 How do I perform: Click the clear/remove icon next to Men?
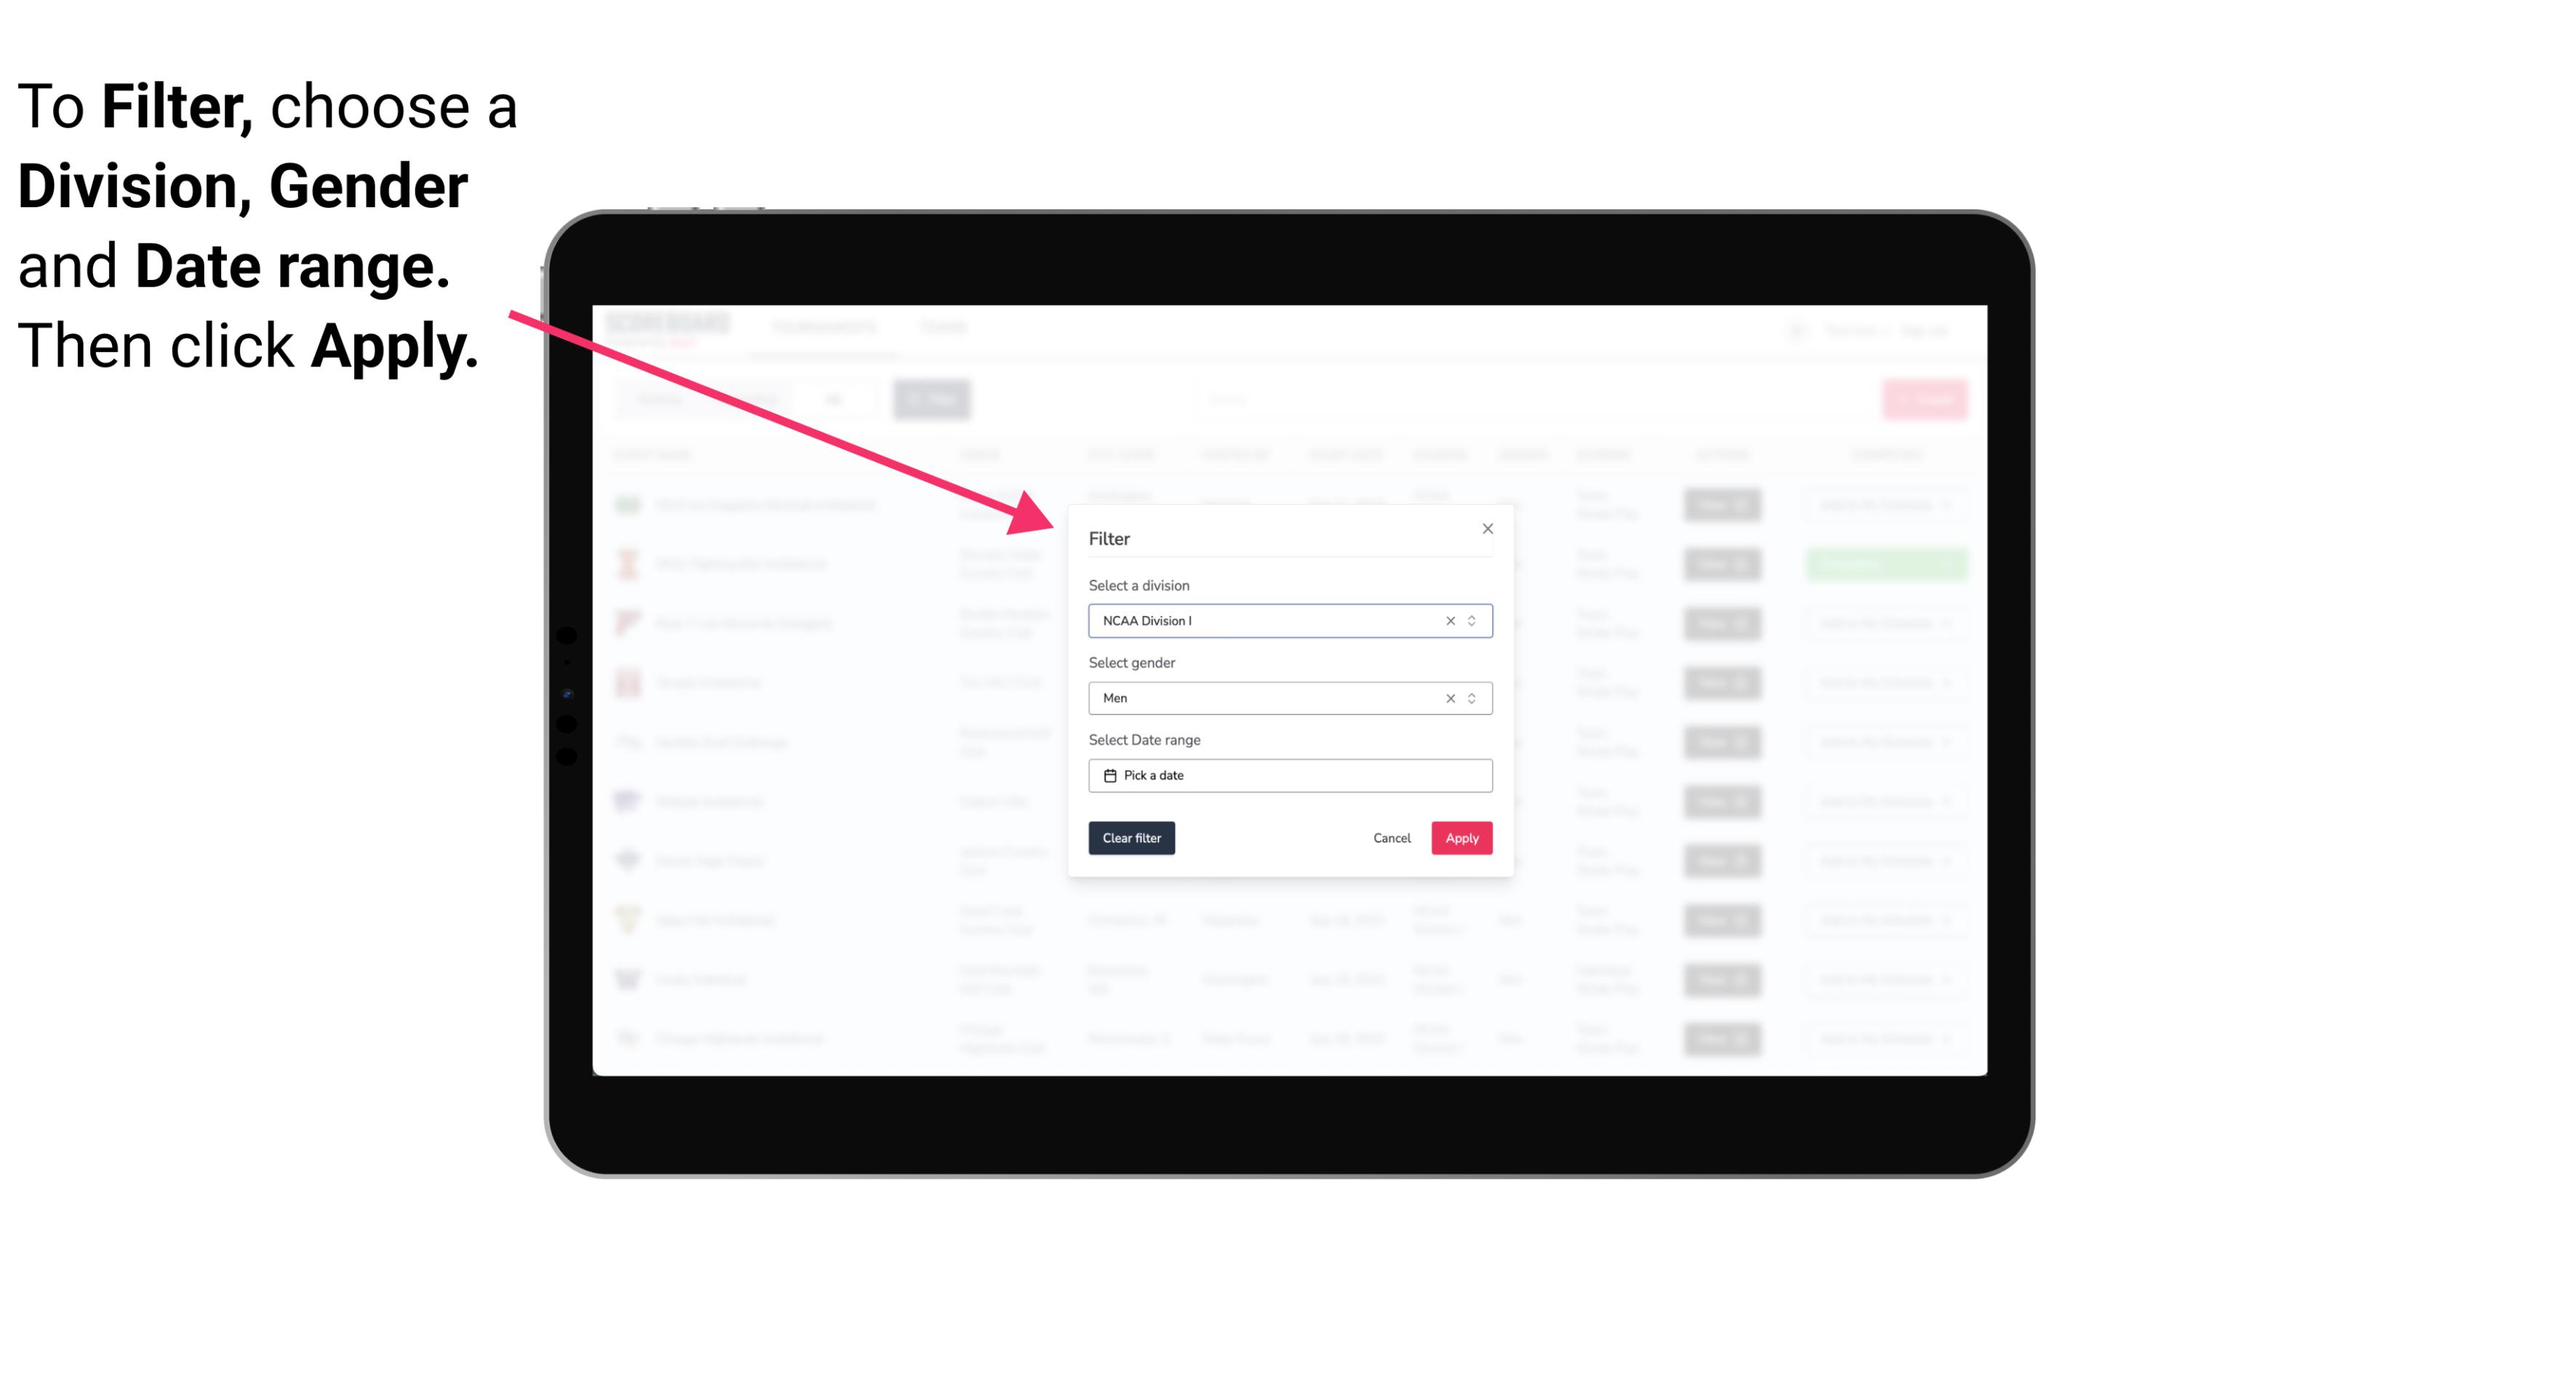click(x=1447, y=698)
